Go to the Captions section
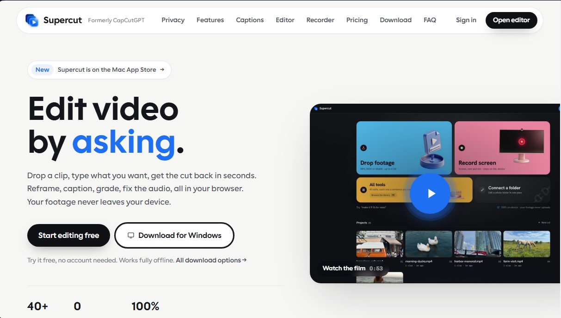Viewport: 561px width, 318px height. (250, 20)
